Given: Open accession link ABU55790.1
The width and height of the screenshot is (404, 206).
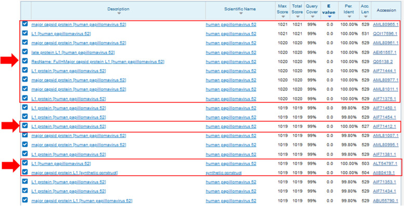Looking at the screenshot, I should coord(385,201).
